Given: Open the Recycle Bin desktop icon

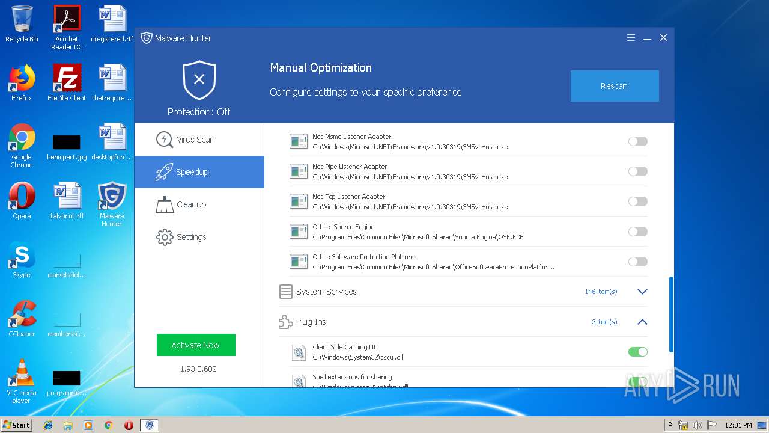Looking at the screenshot, I should tap(22, 25).
